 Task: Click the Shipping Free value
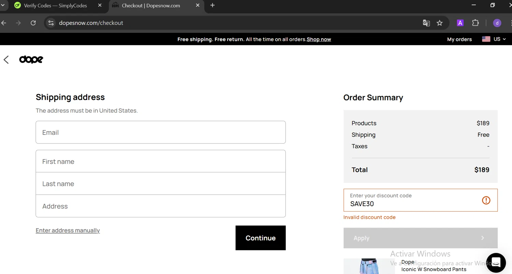[483, 135]
